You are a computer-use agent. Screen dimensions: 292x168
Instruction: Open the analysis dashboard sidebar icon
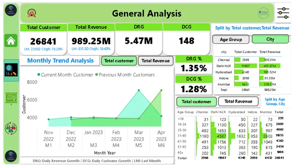coord(11,70)
